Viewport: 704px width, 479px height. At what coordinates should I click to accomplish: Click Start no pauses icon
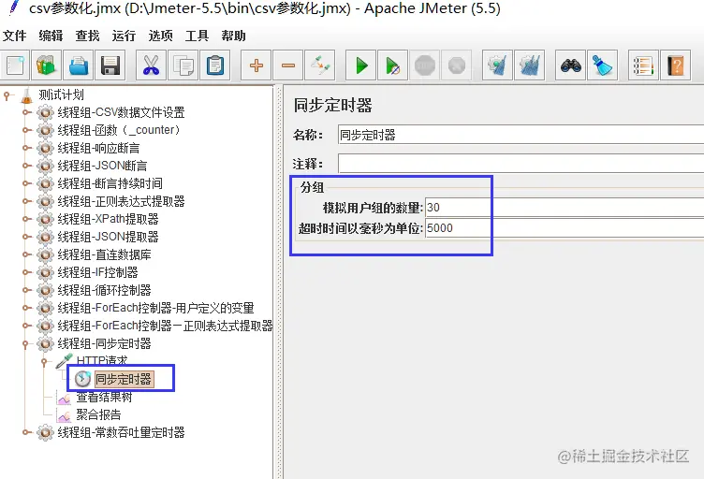(x=393, y=65)
